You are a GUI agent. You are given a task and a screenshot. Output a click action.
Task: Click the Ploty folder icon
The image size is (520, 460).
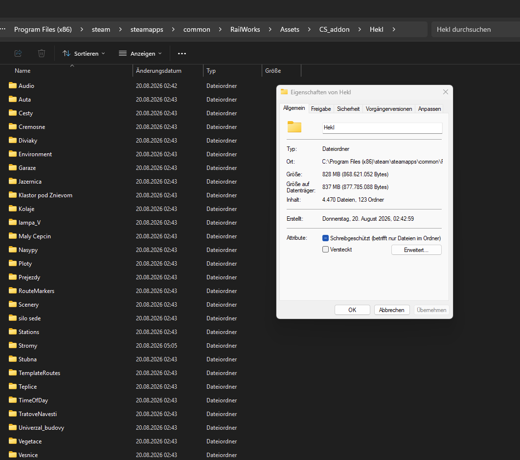pyautogui.click(x=13, y=263)
